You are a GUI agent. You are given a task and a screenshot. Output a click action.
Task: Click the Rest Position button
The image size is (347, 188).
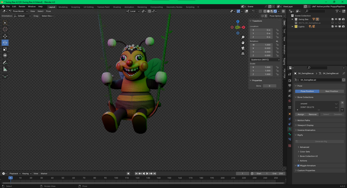pyautogui.click(x=331, y=91)
